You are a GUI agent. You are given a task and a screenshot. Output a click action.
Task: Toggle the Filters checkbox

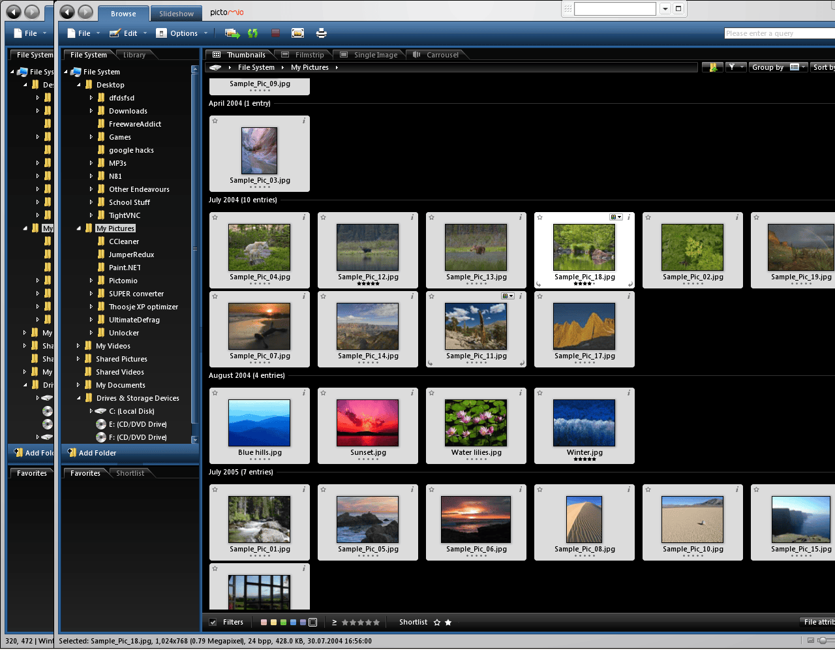pyautogui.click(x=213, y=623)
